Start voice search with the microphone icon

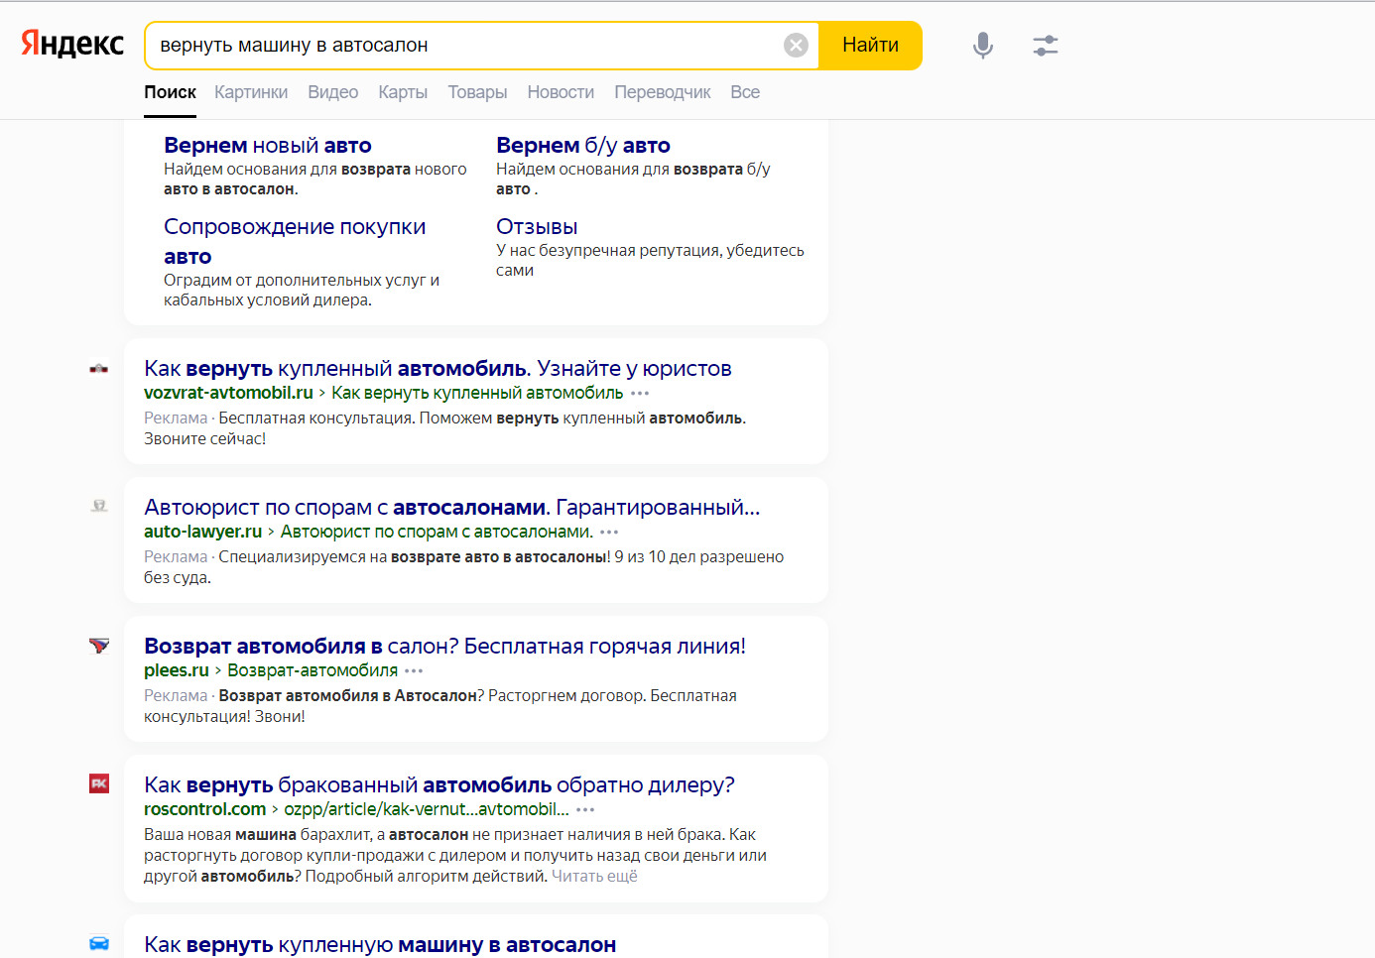click(x=982, y=46)
